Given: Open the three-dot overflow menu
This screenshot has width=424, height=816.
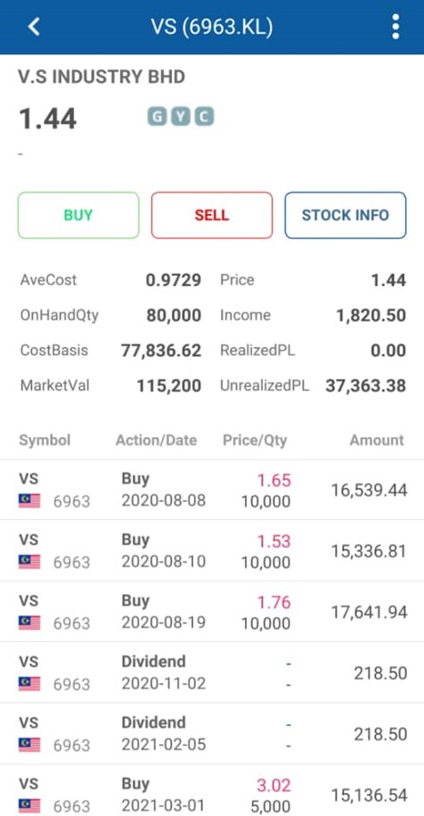Looking at the screenshot, I should [x=395, y=27].
